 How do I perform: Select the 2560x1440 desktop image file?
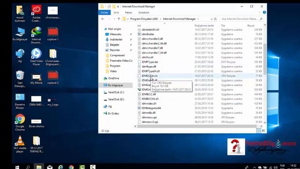click(37, 101)
